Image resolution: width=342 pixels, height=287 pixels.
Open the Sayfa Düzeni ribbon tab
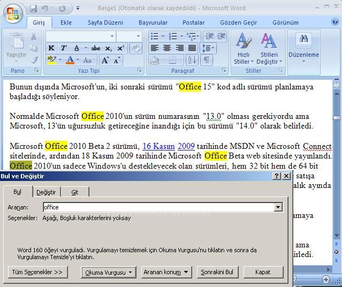(105, 22)
